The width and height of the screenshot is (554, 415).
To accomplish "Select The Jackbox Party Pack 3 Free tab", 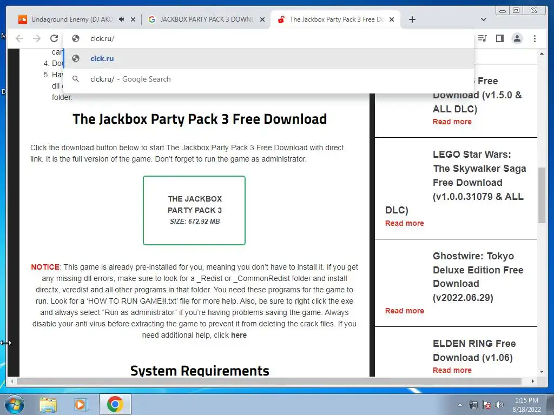I will [x=335, y=19].
